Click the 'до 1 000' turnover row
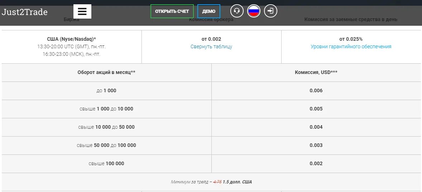 (x=106, y=90)
